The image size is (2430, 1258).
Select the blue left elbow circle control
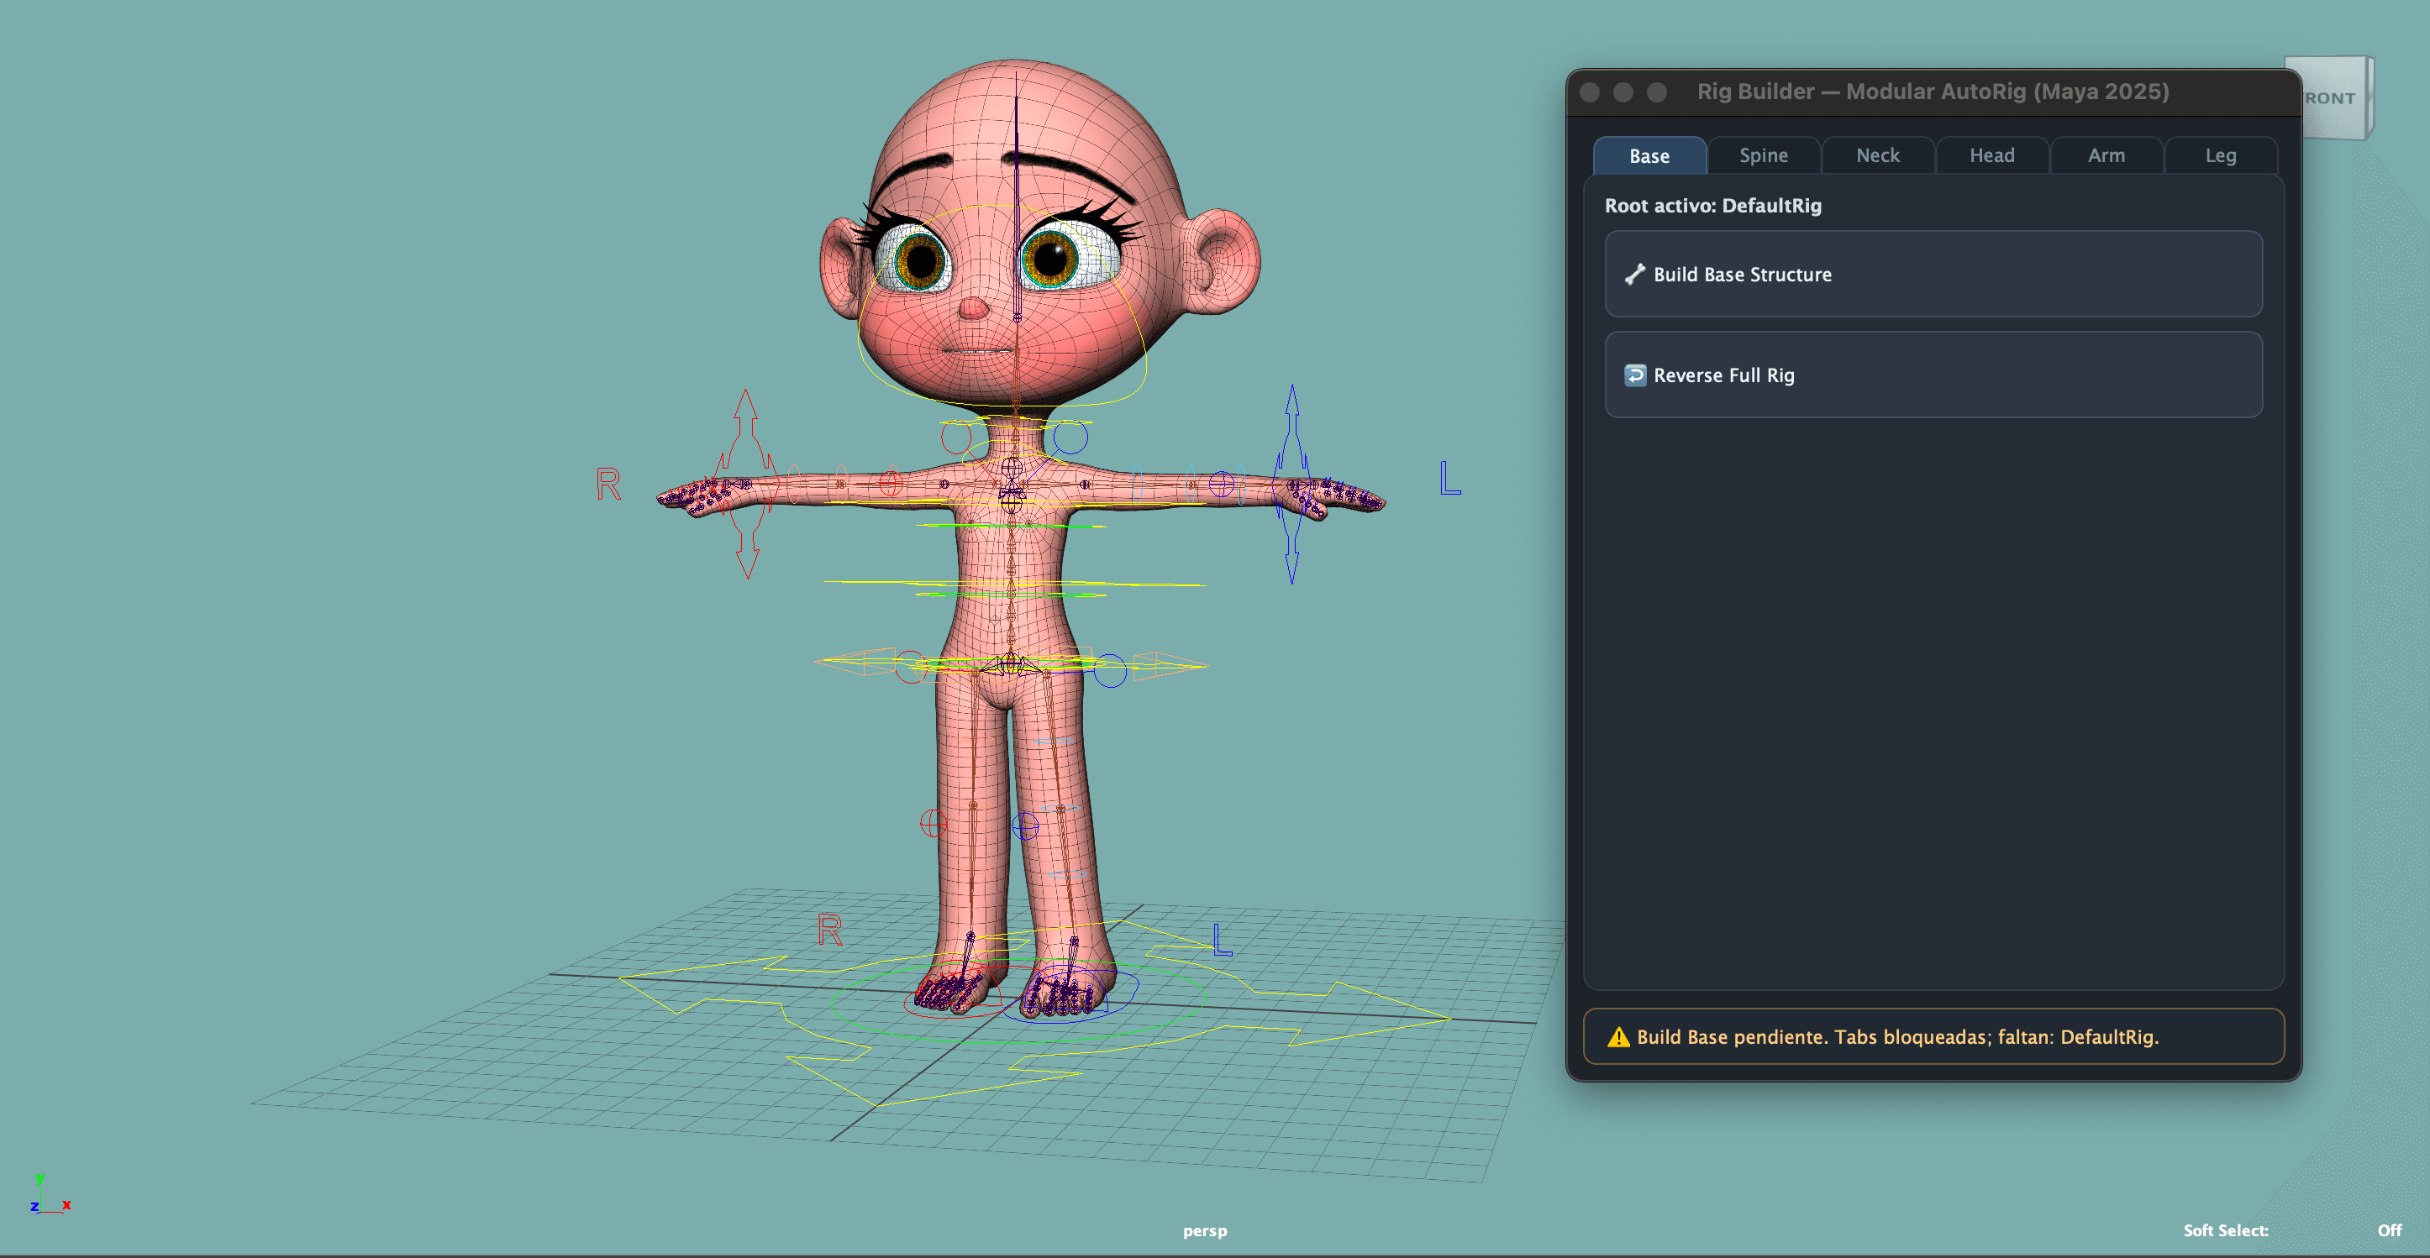(1222, 485)
